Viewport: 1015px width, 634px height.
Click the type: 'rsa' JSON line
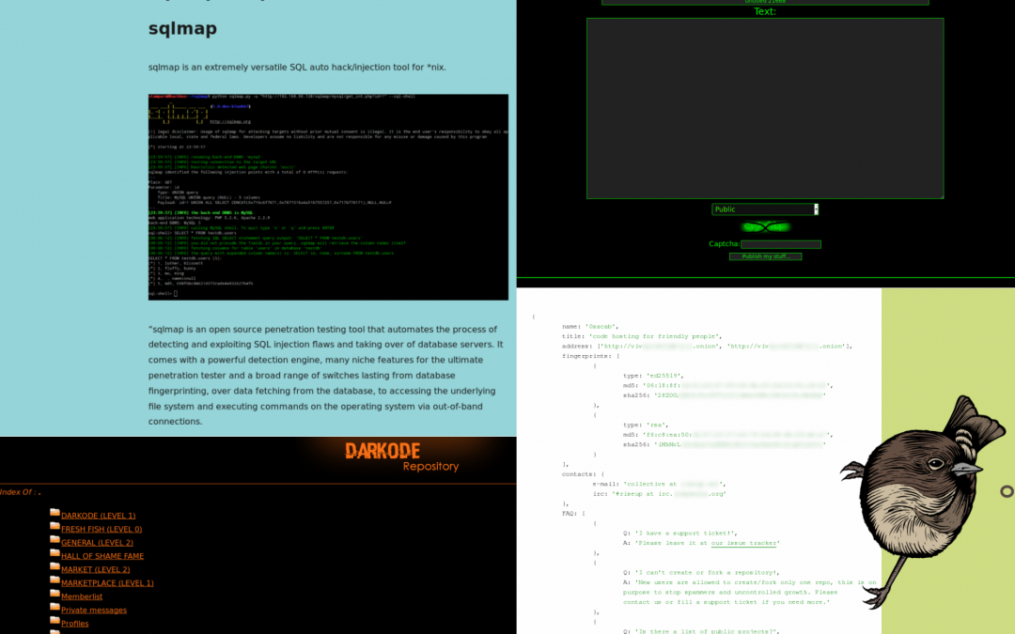tap(646, 425)
